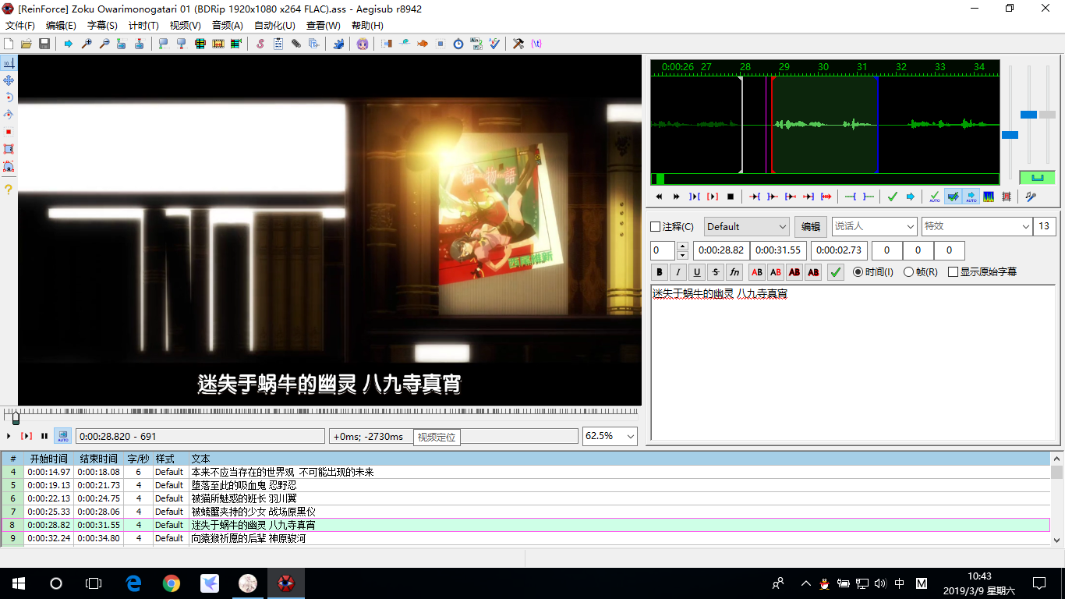Toggle audio spectrum analyzer mode
This screenshot has width=1065, height=599.
point(989,197)
